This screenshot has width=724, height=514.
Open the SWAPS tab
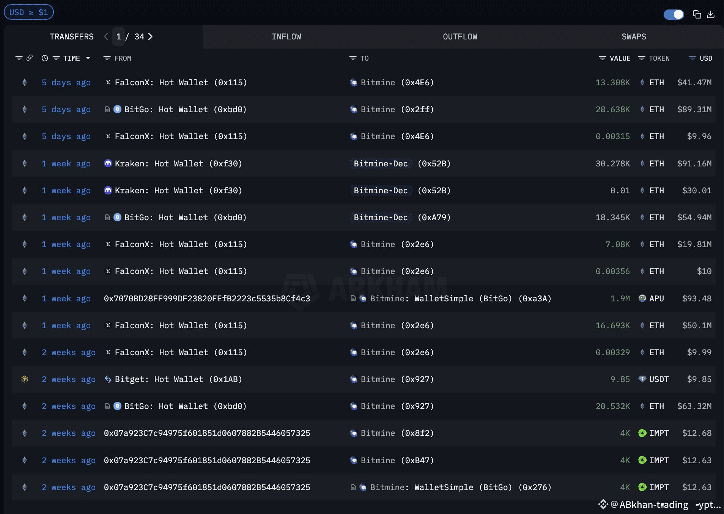pos(633,37)
